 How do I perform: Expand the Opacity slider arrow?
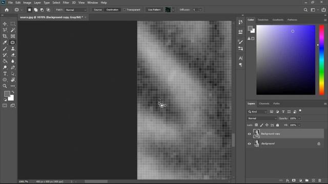pos(299,119)
